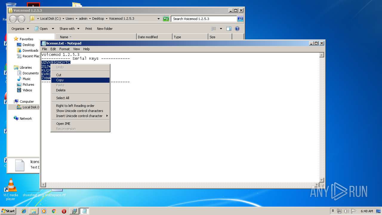Image resolution: width=382 pixels, height=215 pixels.
Task: Open Notepad Edit menu
Action: pyautogui.click(x=53, y=49)
